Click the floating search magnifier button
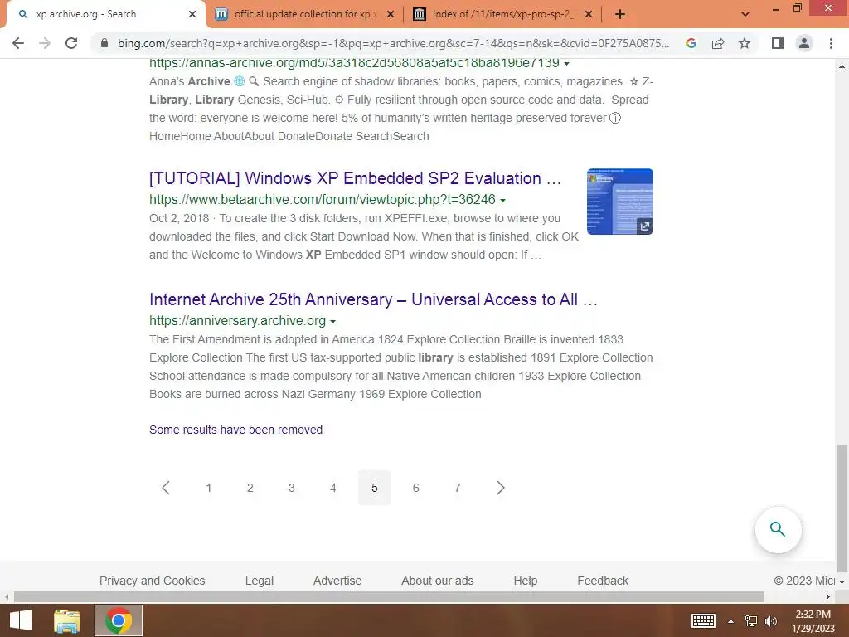 778,529
